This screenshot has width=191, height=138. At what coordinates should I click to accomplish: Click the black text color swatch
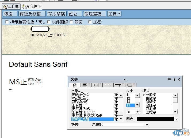click(155, 119)
